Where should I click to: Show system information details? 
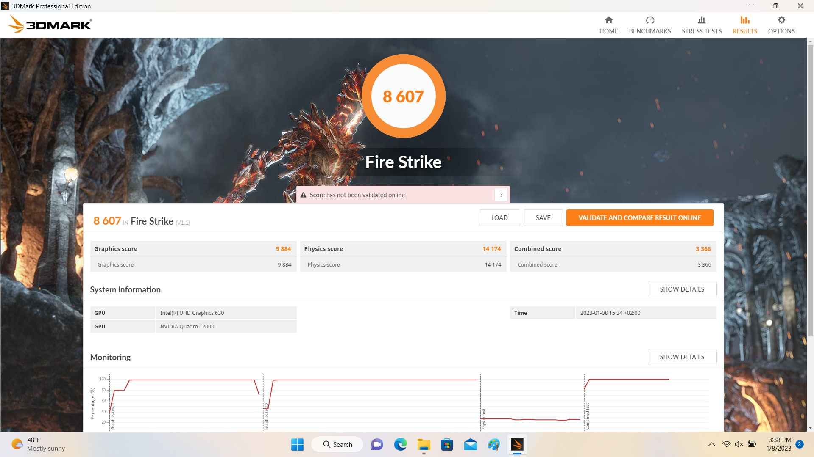pos(682,289)
